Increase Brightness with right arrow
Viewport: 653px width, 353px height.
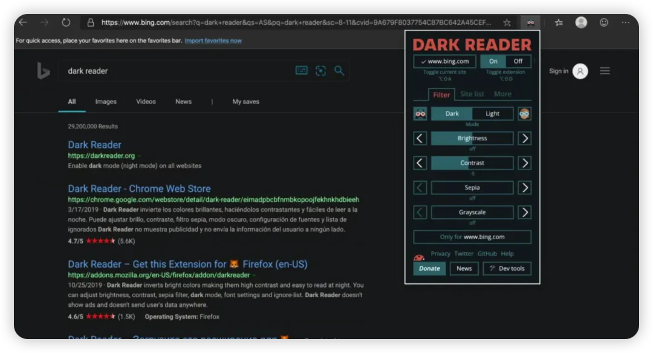(525, 138)
